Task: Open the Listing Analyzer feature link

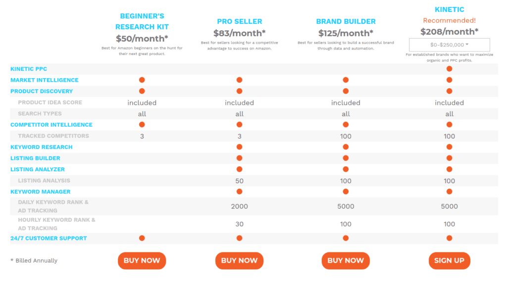Action: 38,169
